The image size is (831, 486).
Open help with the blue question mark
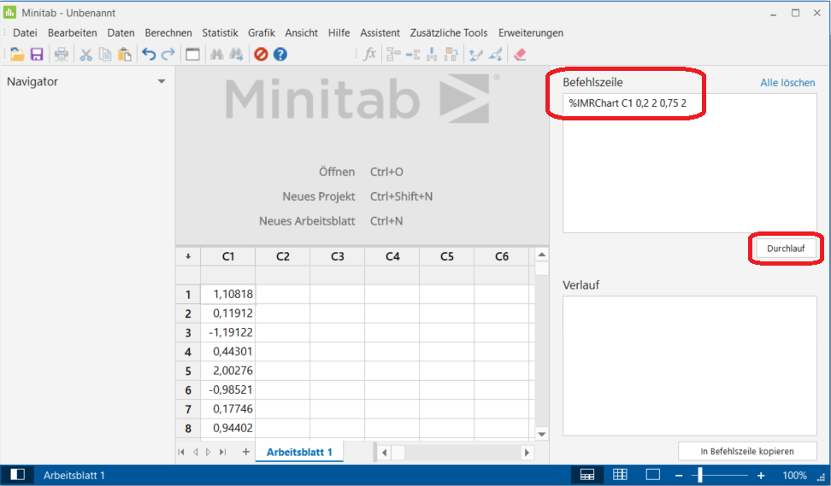pyautogui.click(x=280, y=54)
